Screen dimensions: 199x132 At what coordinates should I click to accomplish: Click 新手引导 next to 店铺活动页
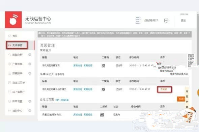pos(60,74)
